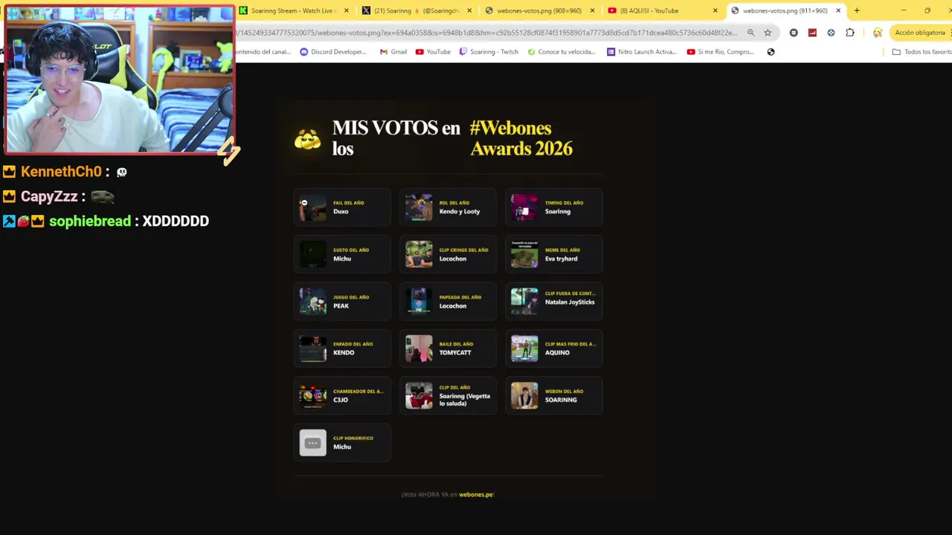Bookmark this page with the star icon
This screenshot has width=952, height=535.
[768, 33]
